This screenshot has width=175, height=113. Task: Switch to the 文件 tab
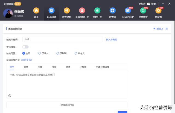tap(68, 67)
